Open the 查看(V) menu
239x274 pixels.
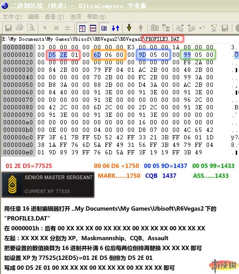tap(54, 17)
